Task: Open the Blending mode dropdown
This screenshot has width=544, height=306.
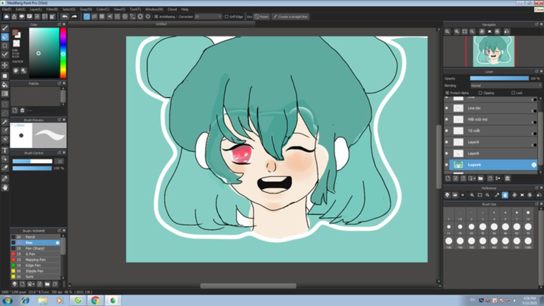Action: coord(506,86)
